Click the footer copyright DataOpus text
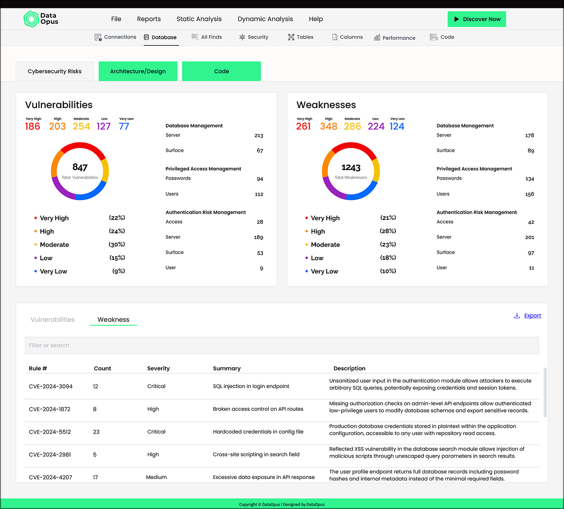 click(282, 504)
